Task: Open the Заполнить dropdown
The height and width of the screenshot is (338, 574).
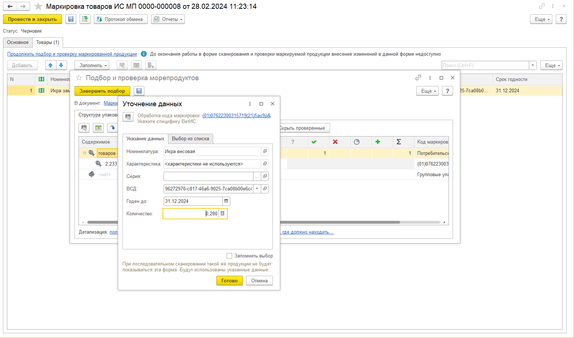Action: pyautogui.click(x=92, y=65)
